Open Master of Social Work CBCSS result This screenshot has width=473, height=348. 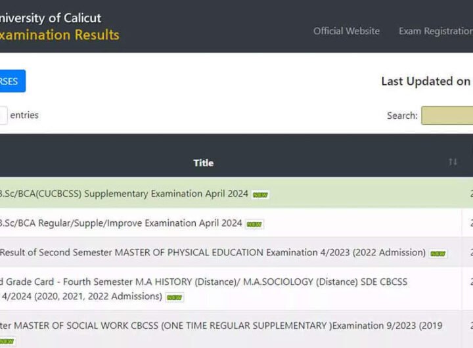pyautogui.click(x=221, y=326)
